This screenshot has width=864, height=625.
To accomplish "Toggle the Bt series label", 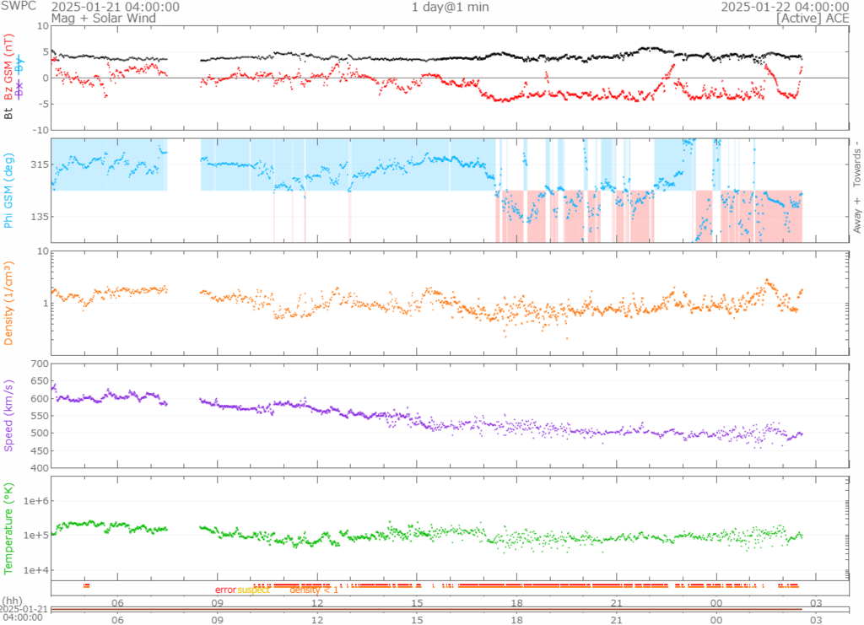I will tap(9, 110).
